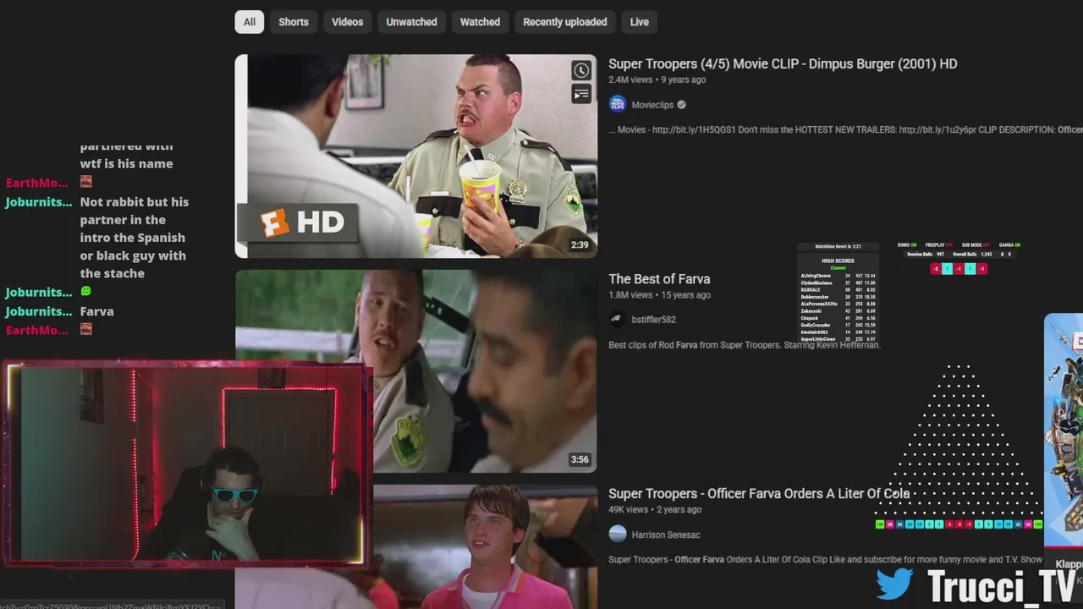1083x609 pixels.
Task: Click 'the stache' chat message line
Action: click(113, 273)
